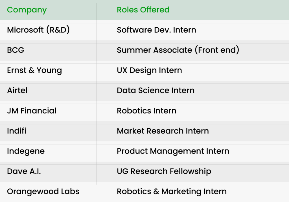The width and height of the screenshot is (289, 202).
Task: Click the JM Financial company cell
Action: pyautogui.click(x=32, y=111)
